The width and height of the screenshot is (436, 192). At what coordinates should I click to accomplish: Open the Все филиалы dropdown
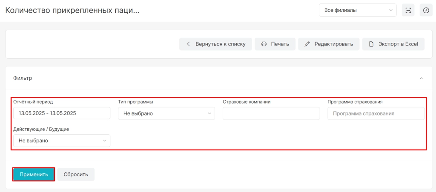[358, 10]
